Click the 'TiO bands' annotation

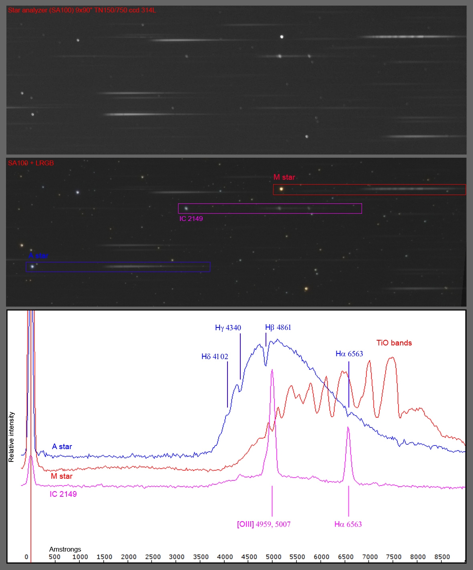click(x=394, y=343)
